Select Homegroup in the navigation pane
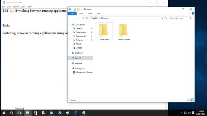This screenshot has width=207, height=116. (80, 68)
